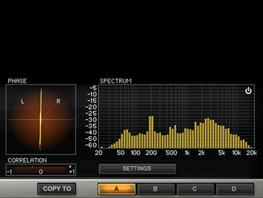
Task: Click the 0 center of correlation meter
Action: click(x=41, y=172)
